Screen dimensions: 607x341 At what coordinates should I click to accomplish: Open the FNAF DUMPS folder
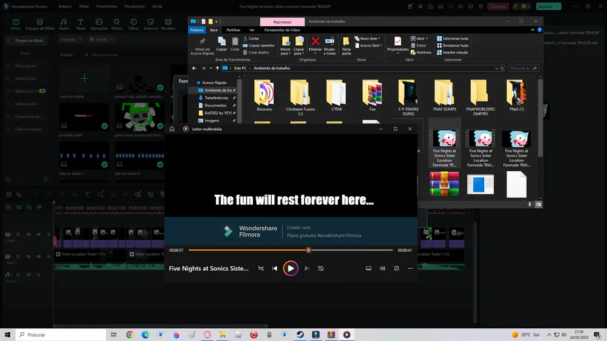pos(444,96)
